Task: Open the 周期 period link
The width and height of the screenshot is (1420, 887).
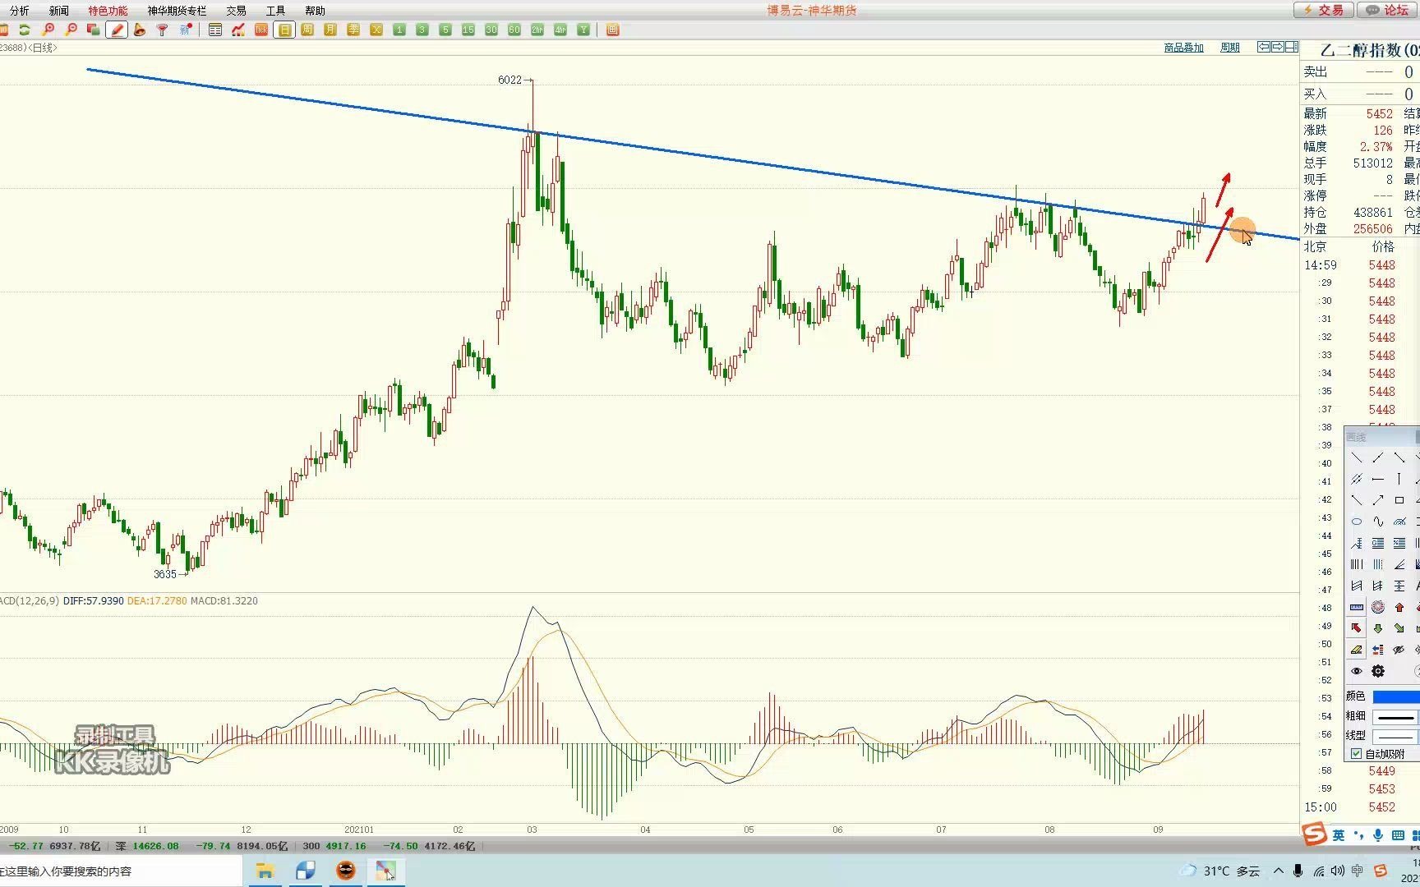Action: (1230, 48)
